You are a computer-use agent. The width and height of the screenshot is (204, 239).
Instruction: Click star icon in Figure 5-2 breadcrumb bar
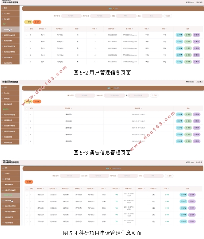click(113, 9)
